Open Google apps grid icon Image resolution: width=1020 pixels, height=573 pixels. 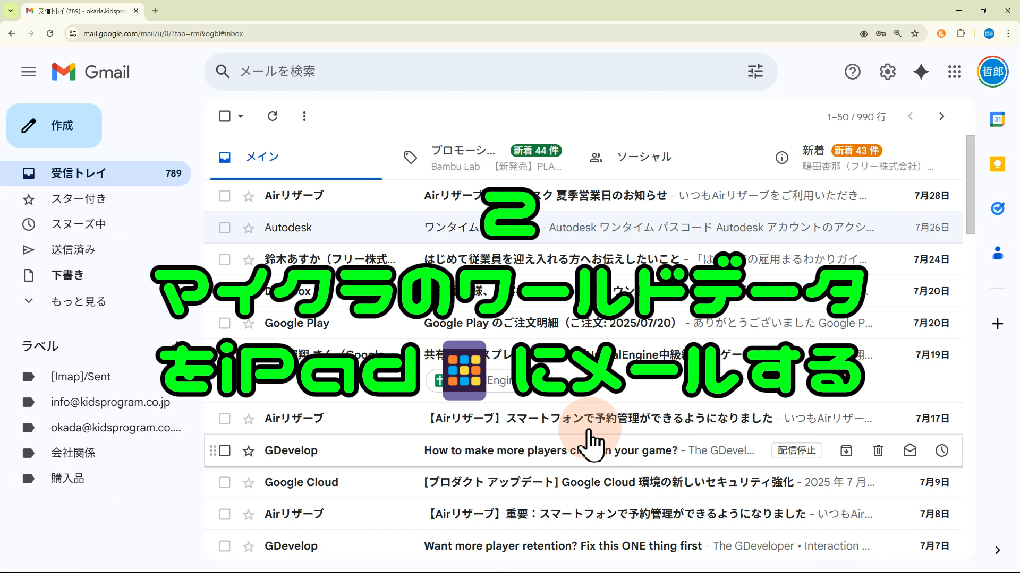[x=955, y=72]
